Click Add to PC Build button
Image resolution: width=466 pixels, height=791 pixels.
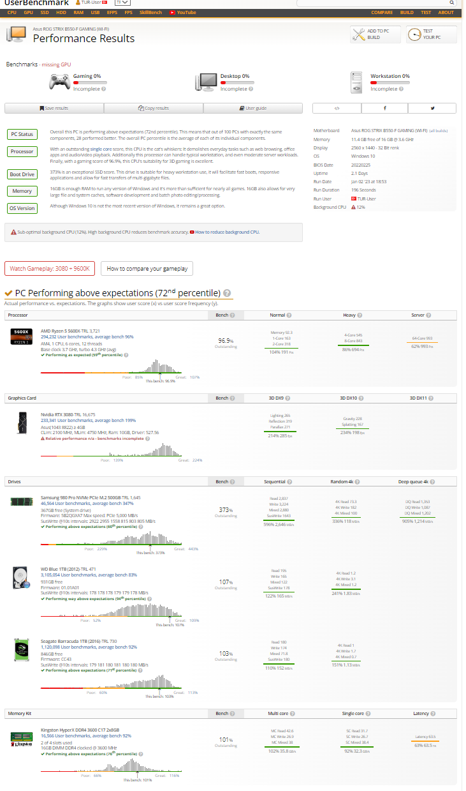[375, 34]
